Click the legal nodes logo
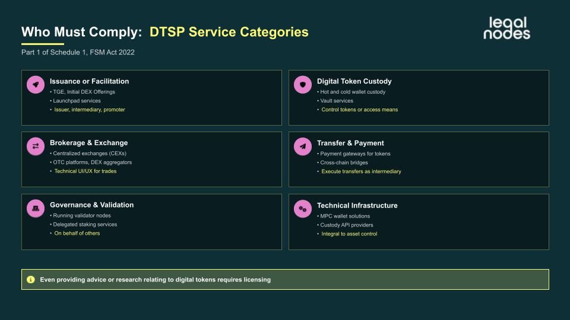Screen dimensions: 570x320 (506, 28)
